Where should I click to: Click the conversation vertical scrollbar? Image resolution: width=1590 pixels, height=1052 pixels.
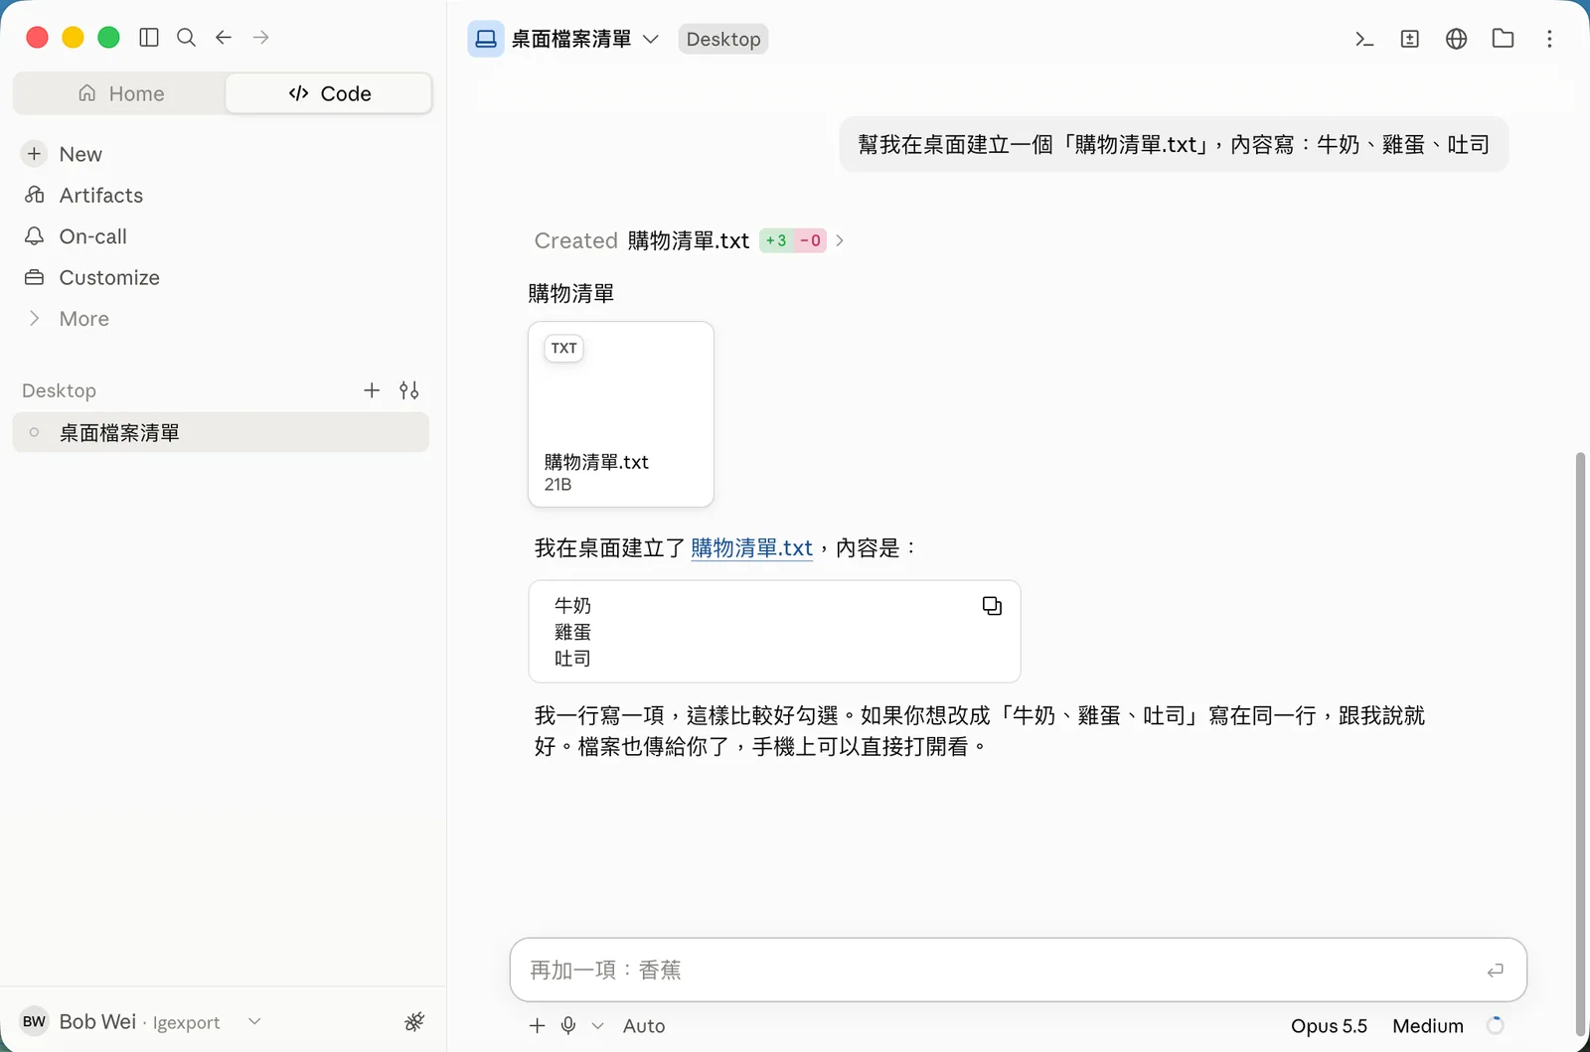click(x=1580, y=745)
